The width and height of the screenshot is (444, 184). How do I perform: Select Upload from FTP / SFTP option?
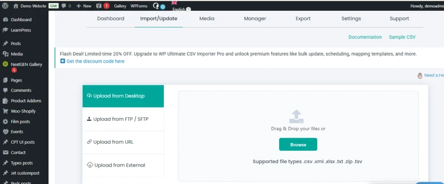tap(123, 119)
